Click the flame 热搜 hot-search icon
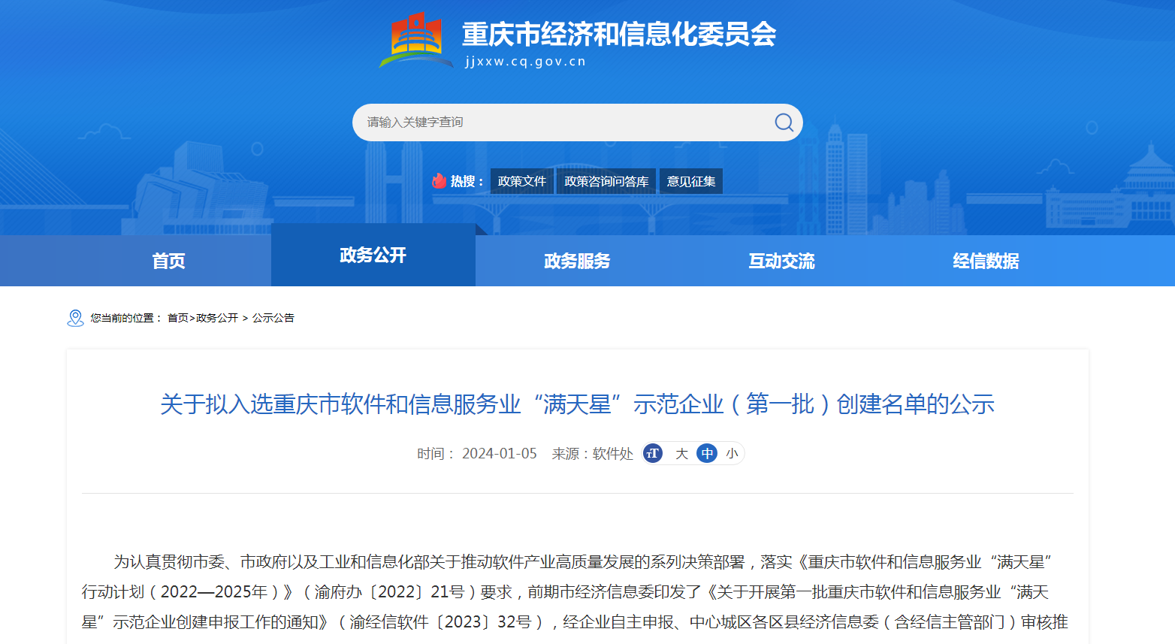This screenshot has width=1175, height=644. click(x=439, y=180)
